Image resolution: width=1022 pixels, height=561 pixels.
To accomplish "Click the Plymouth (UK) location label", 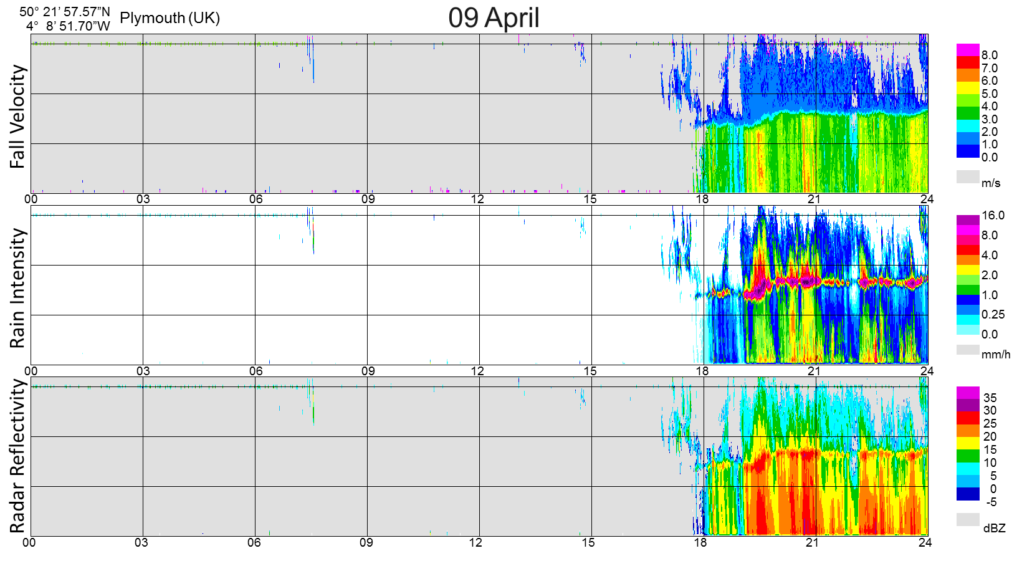I will pos(170,18).
